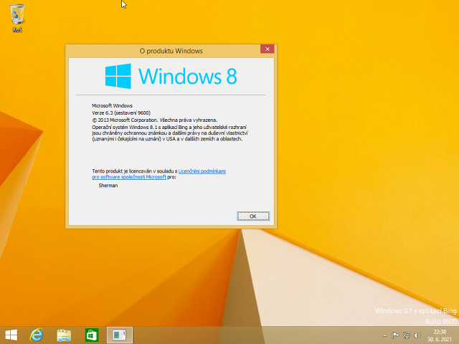The height and width of the screenshot is (344, 459).
Task: Close the O produktu Windows dialog
Action: pos(268,49)
